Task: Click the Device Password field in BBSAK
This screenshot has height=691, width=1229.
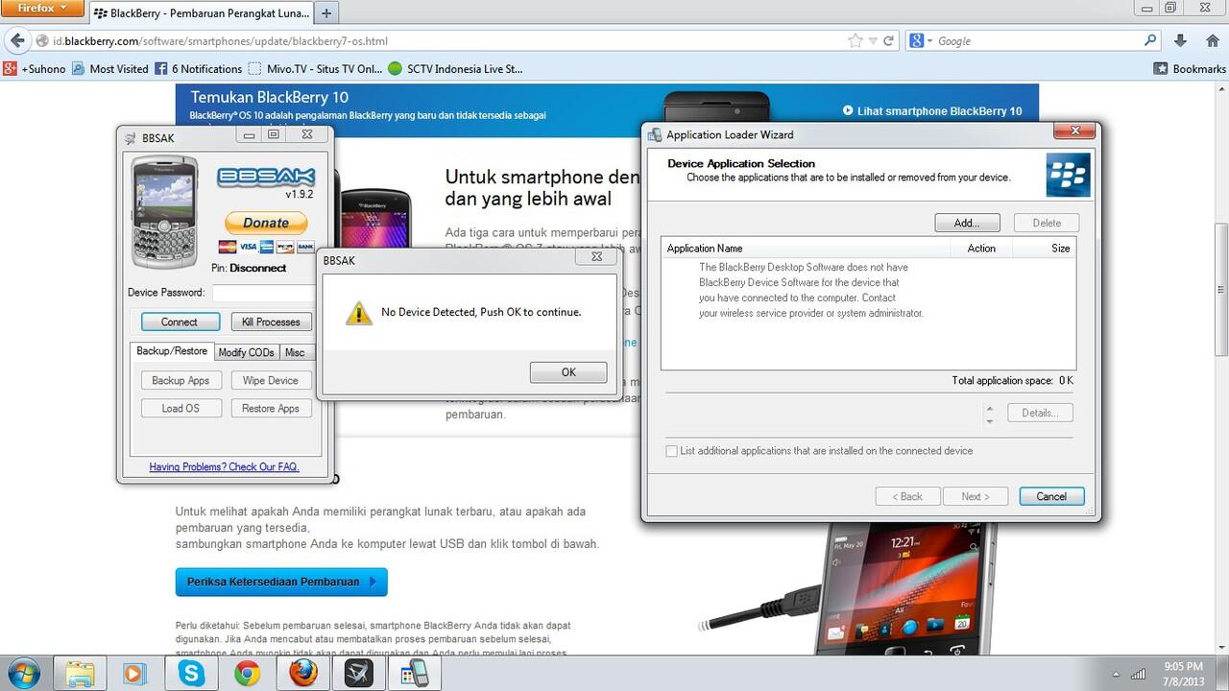Action: tap(263, 293)
